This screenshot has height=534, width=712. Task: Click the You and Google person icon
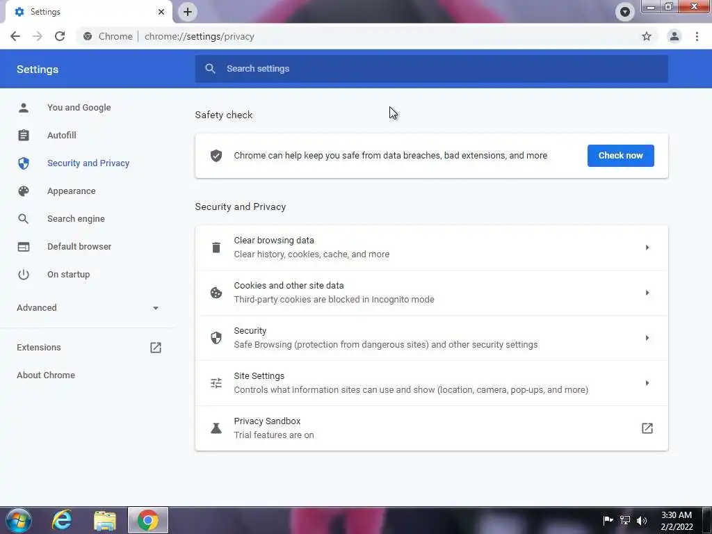coord(24,108)
